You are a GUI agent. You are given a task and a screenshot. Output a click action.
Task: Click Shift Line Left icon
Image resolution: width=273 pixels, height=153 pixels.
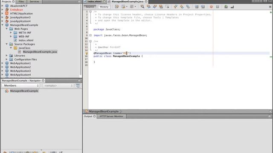197,7
